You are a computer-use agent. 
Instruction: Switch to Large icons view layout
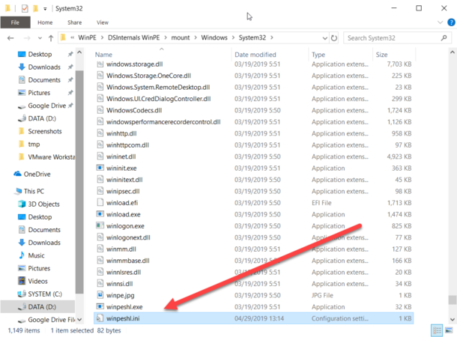click(x=449, y=330)
